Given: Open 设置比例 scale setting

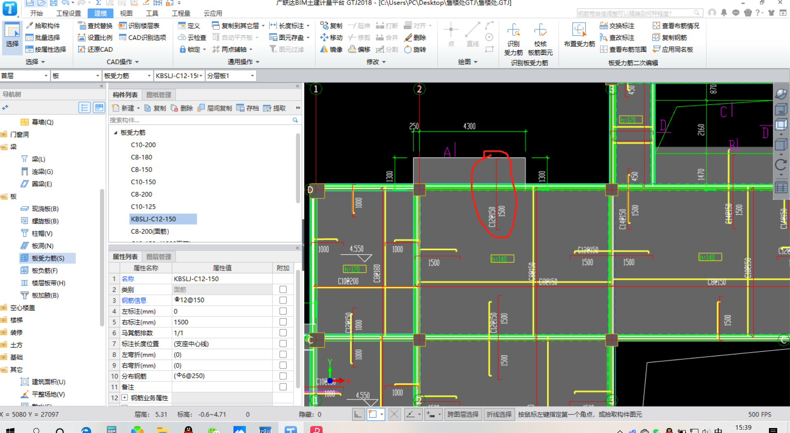Looking at the screenshot, I should click(x=95, y=38).
